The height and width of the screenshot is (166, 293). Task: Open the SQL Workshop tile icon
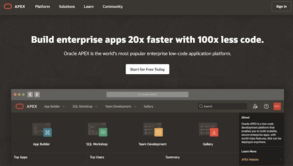tap(98, 130)
